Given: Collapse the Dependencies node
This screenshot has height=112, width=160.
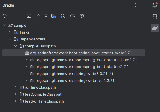Looking at the screenshot, I should click(x=10, y=39).
